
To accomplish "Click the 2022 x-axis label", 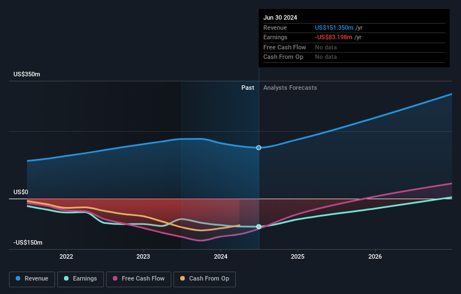I will coord(66,257).
